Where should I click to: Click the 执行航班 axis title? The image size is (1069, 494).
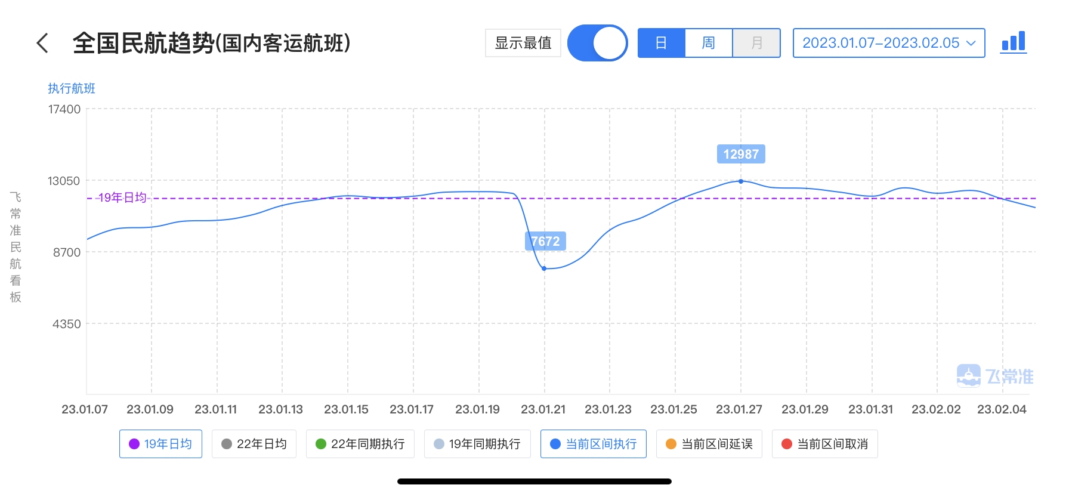tap(72, 88)
